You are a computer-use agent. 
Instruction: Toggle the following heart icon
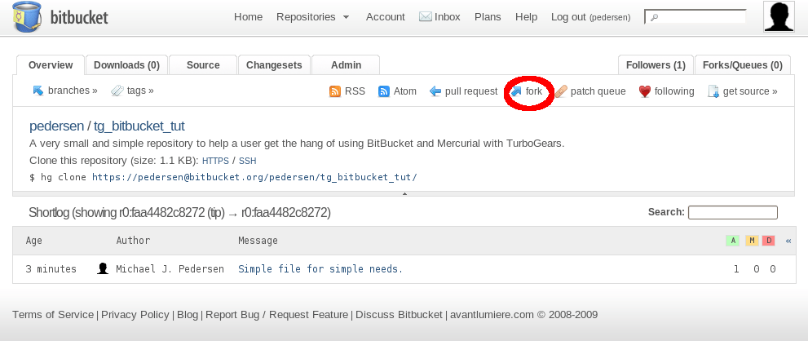point(645,91)
